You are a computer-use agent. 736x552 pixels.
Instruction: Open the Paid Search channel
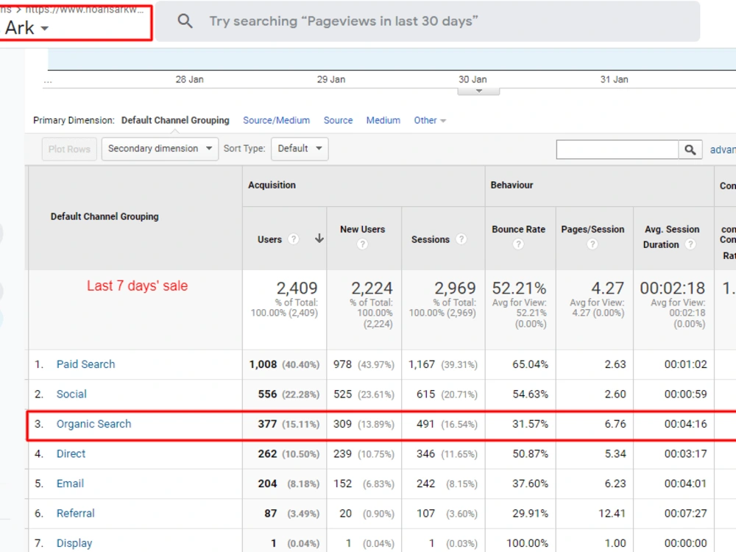click(x=85, y=364)
